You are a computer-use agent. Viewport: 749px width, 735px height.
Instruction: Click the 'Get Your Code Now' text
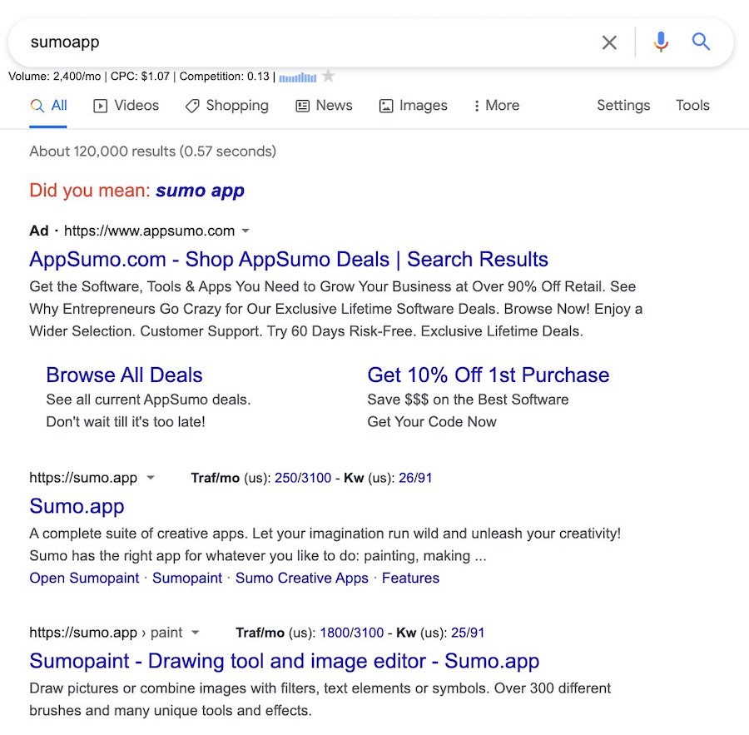(432, 421)
